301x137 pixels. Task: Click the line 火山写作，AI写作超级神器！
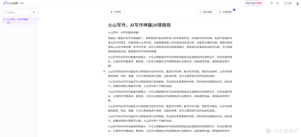pos(123,33)
